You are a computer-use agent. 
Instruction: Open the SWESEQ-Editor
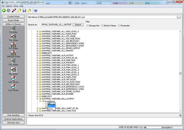click(13, 54)
